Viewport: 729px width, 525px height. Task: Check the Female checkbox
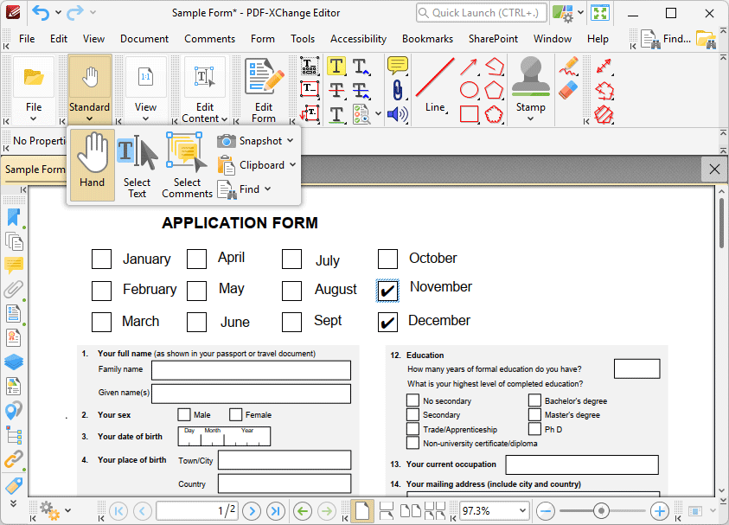(x=236, y=414)
